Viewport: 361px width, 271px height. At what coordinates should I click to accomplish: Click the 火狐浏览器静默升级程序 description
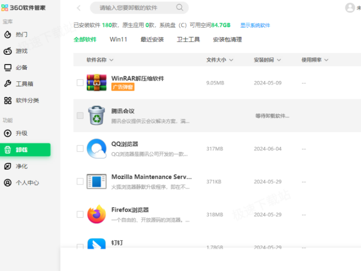coord(150,187)
